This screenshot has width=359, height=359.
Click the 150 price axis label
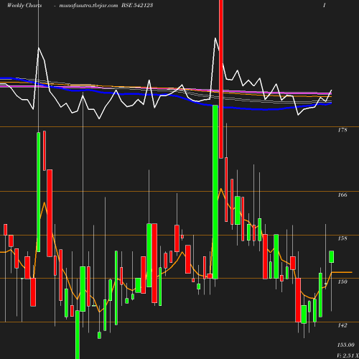342,281
